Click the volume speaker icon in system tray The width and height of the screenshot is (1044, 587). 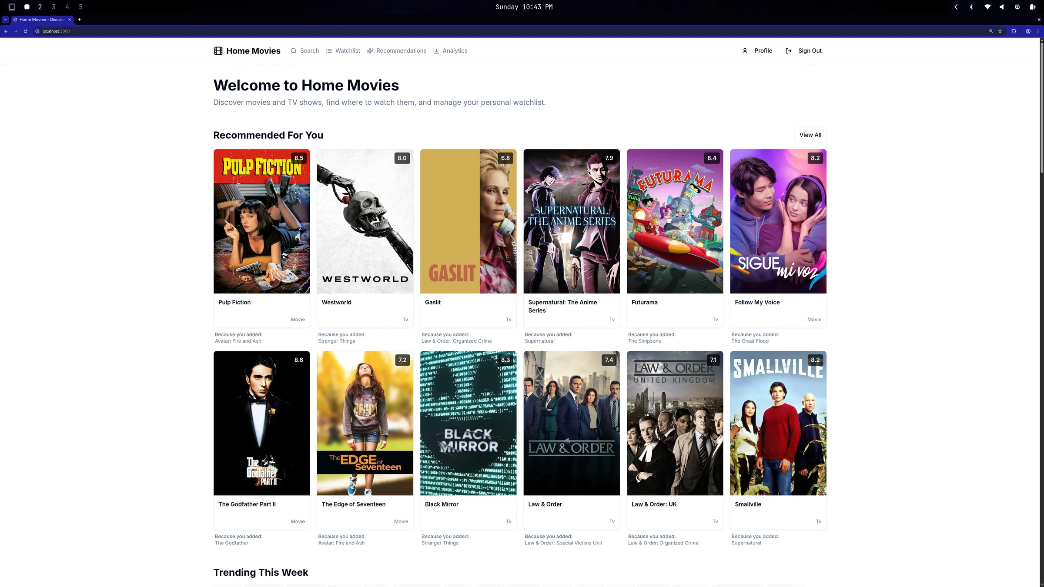tap(1002, 7)
